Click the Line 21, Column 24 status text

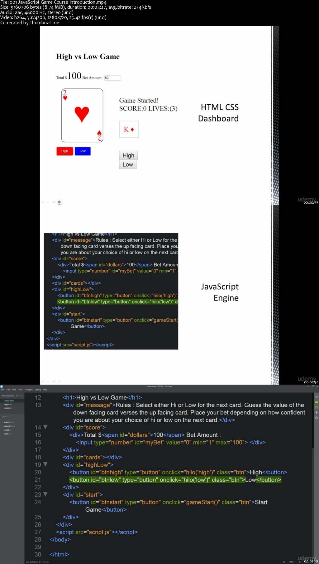point(33,562)
